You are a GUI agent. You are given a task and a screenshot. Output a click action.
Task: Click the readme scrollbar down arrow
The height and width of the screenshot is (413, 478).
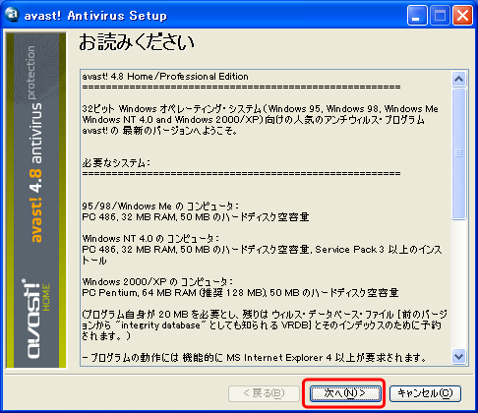[x=458, y=356]
